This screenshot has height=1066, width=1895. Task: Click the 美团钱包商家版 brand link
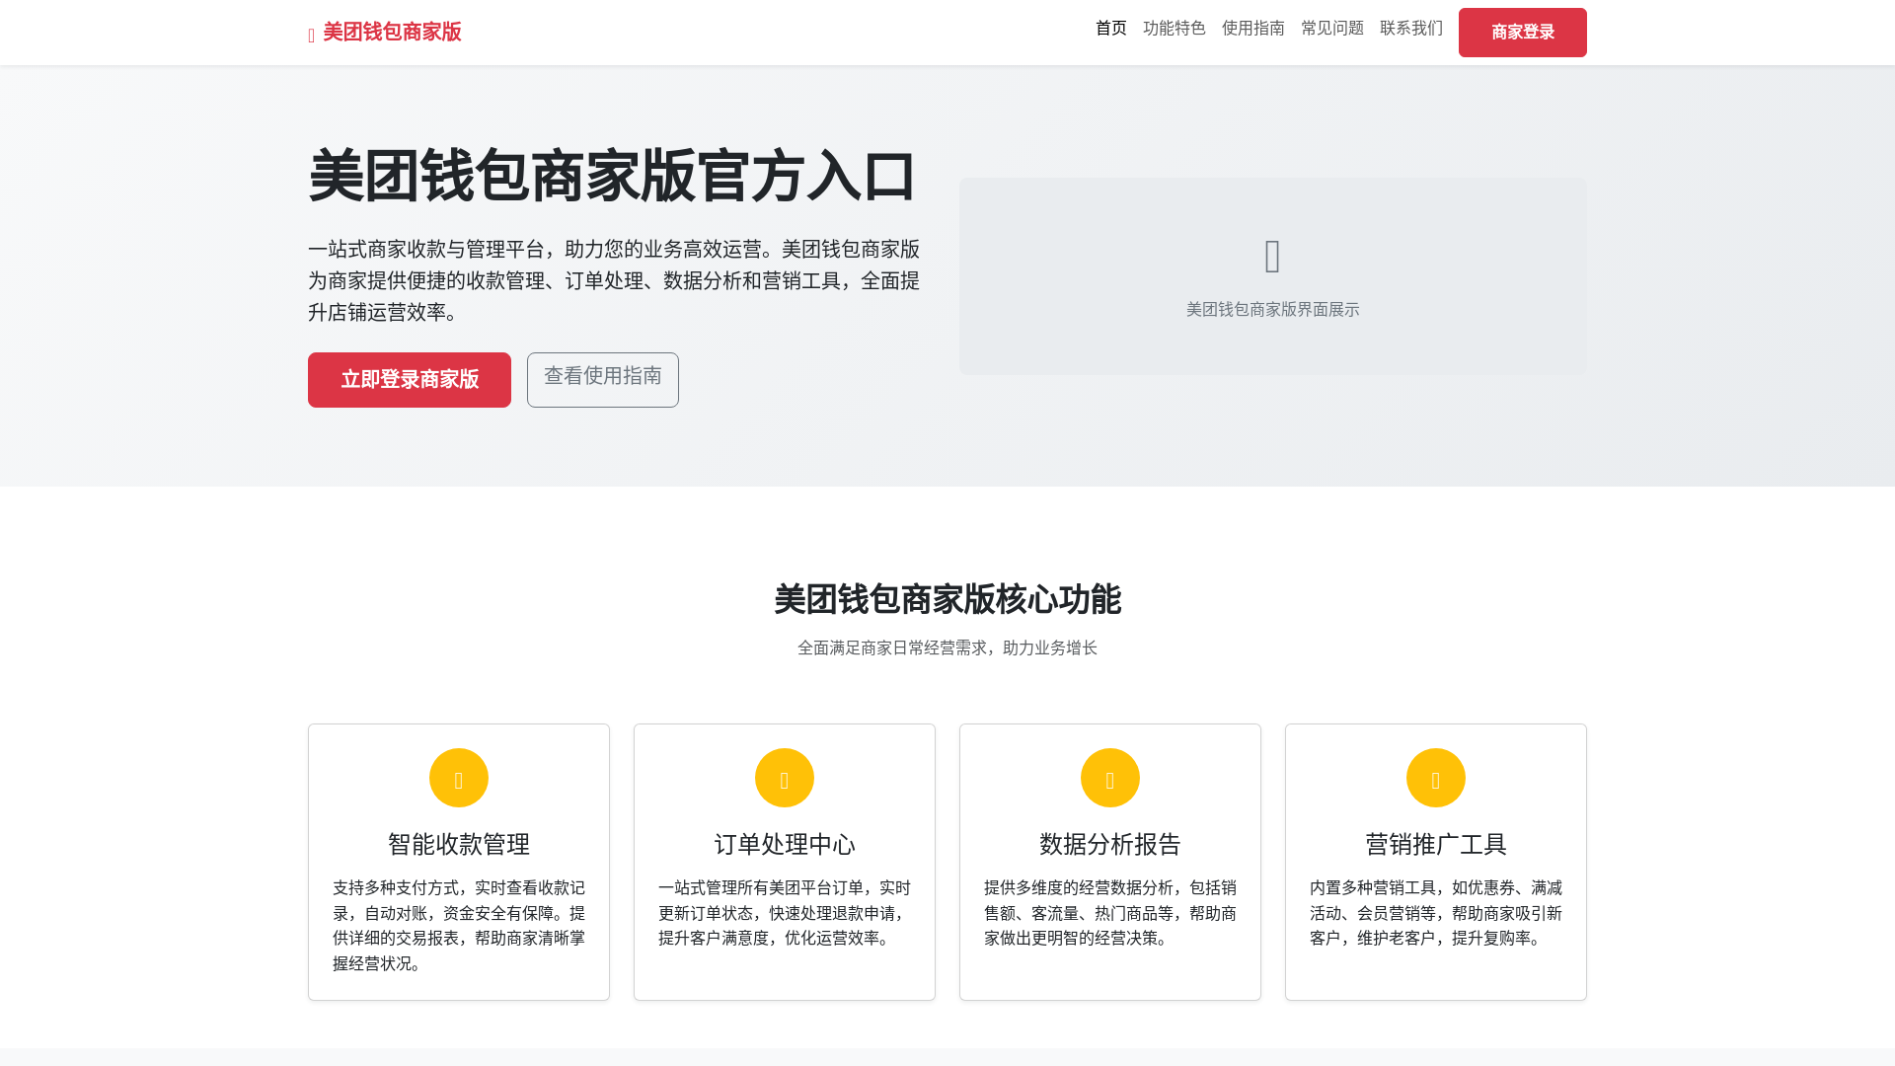(x=385, y=33)
